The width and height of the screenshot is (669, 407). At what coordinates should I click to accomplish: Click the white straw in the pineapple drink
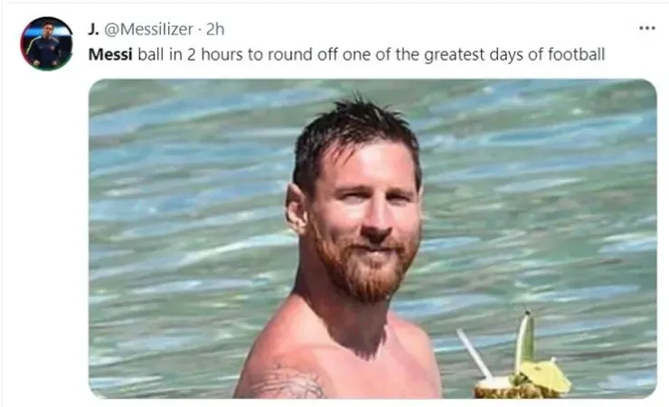[475, 355]
